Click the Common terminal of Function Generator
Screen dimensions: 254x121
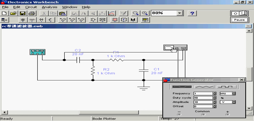pos(203,115)
